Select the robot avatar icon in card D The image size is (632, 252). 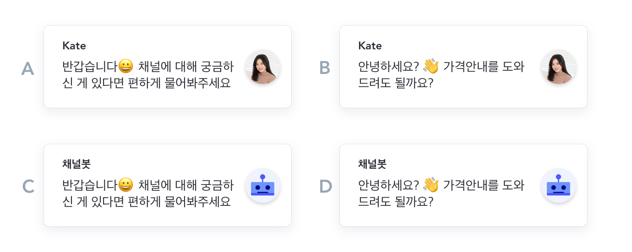click(x=559, y=186)
